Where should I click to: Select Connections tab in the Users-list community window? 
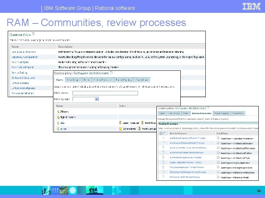(x=142, y=80)
